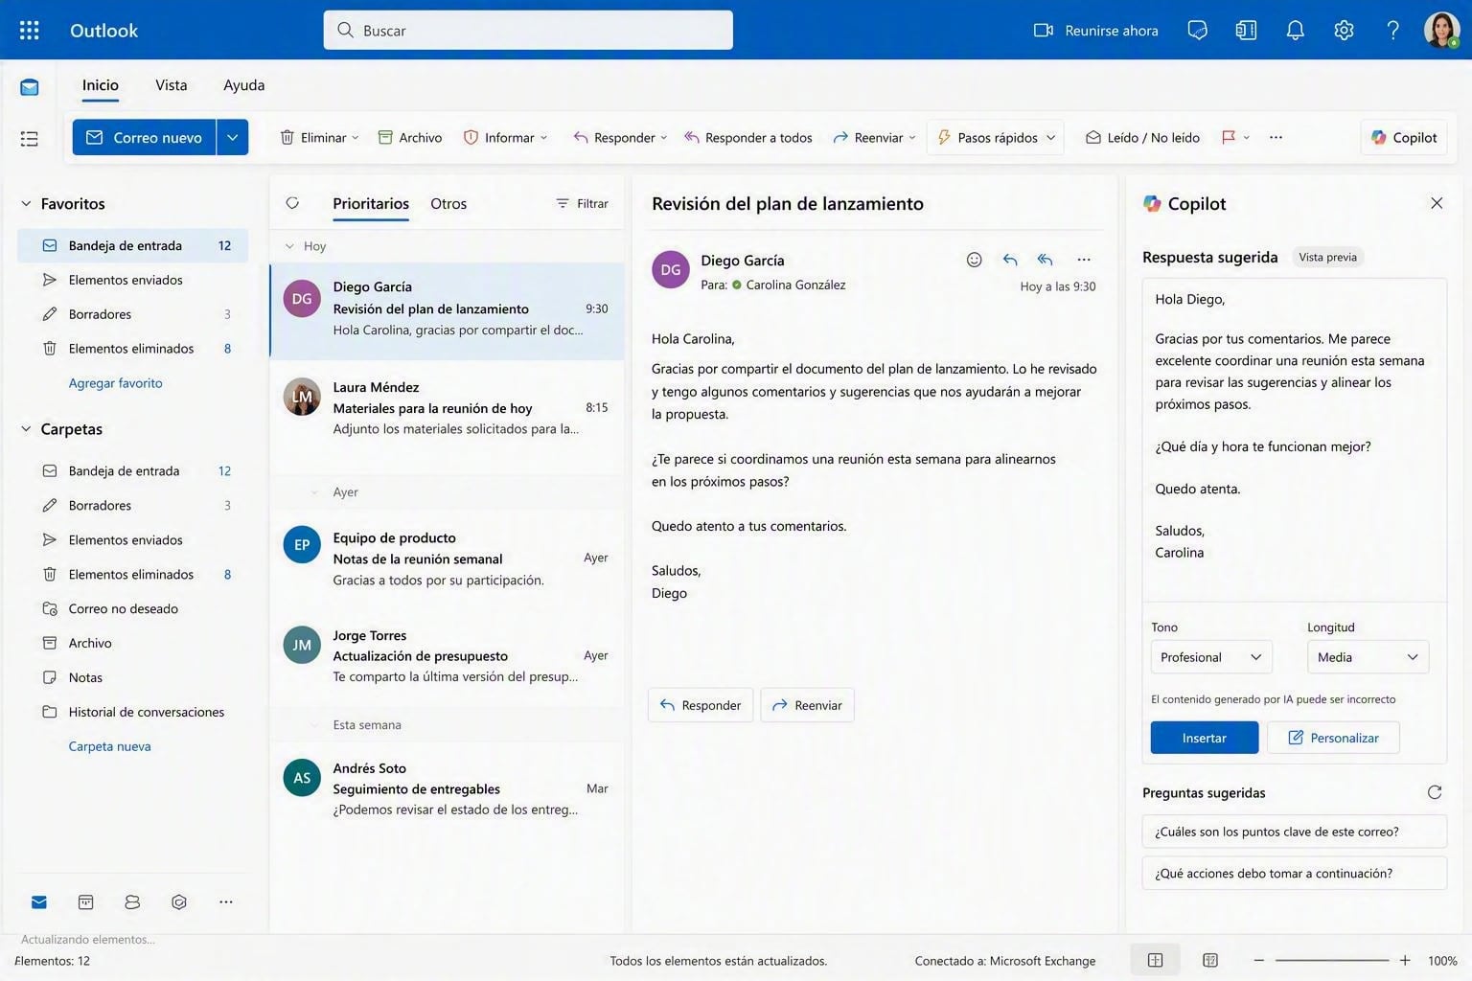Open the apps hexagon icon in bottom navigation

click(x=179, y=902)
